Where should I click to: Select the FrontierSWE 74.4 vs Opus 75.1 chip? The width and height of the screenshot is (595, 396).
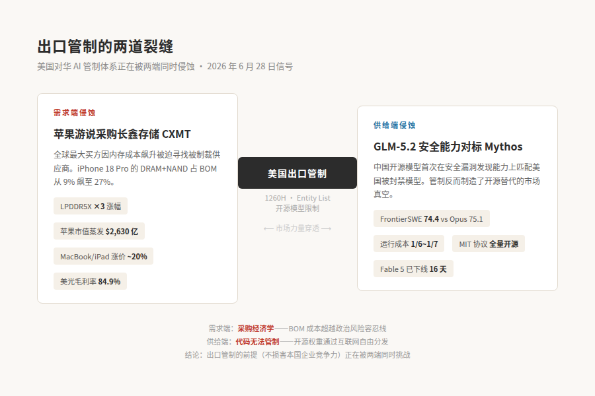[432, 218]
